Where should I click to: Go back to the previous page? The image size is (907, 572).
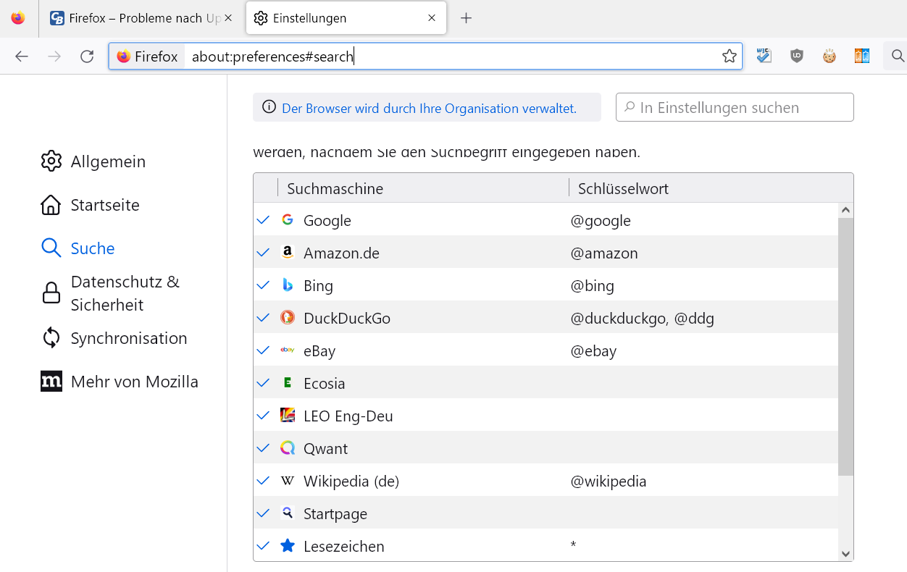(22, 56)
